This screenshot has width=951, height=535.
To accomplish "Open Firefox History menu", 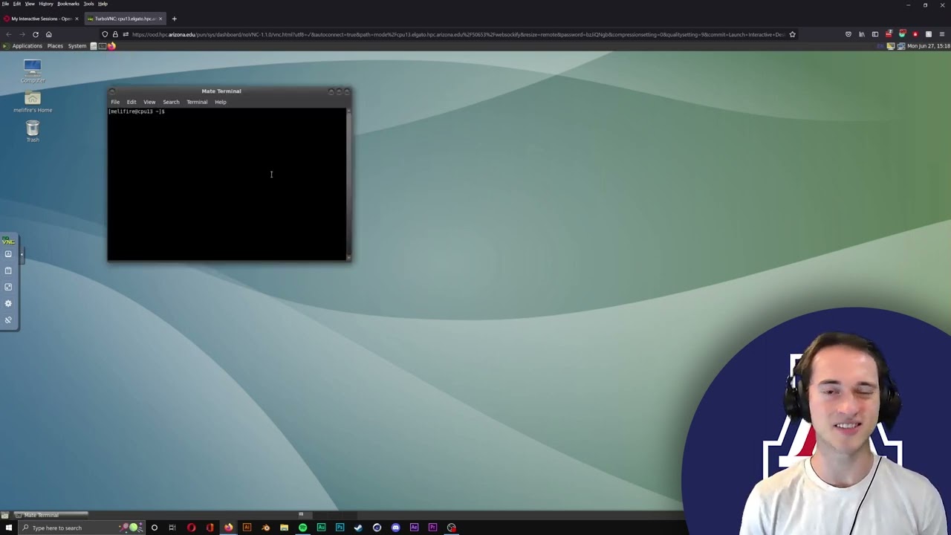I will click(x=46, y=4).
